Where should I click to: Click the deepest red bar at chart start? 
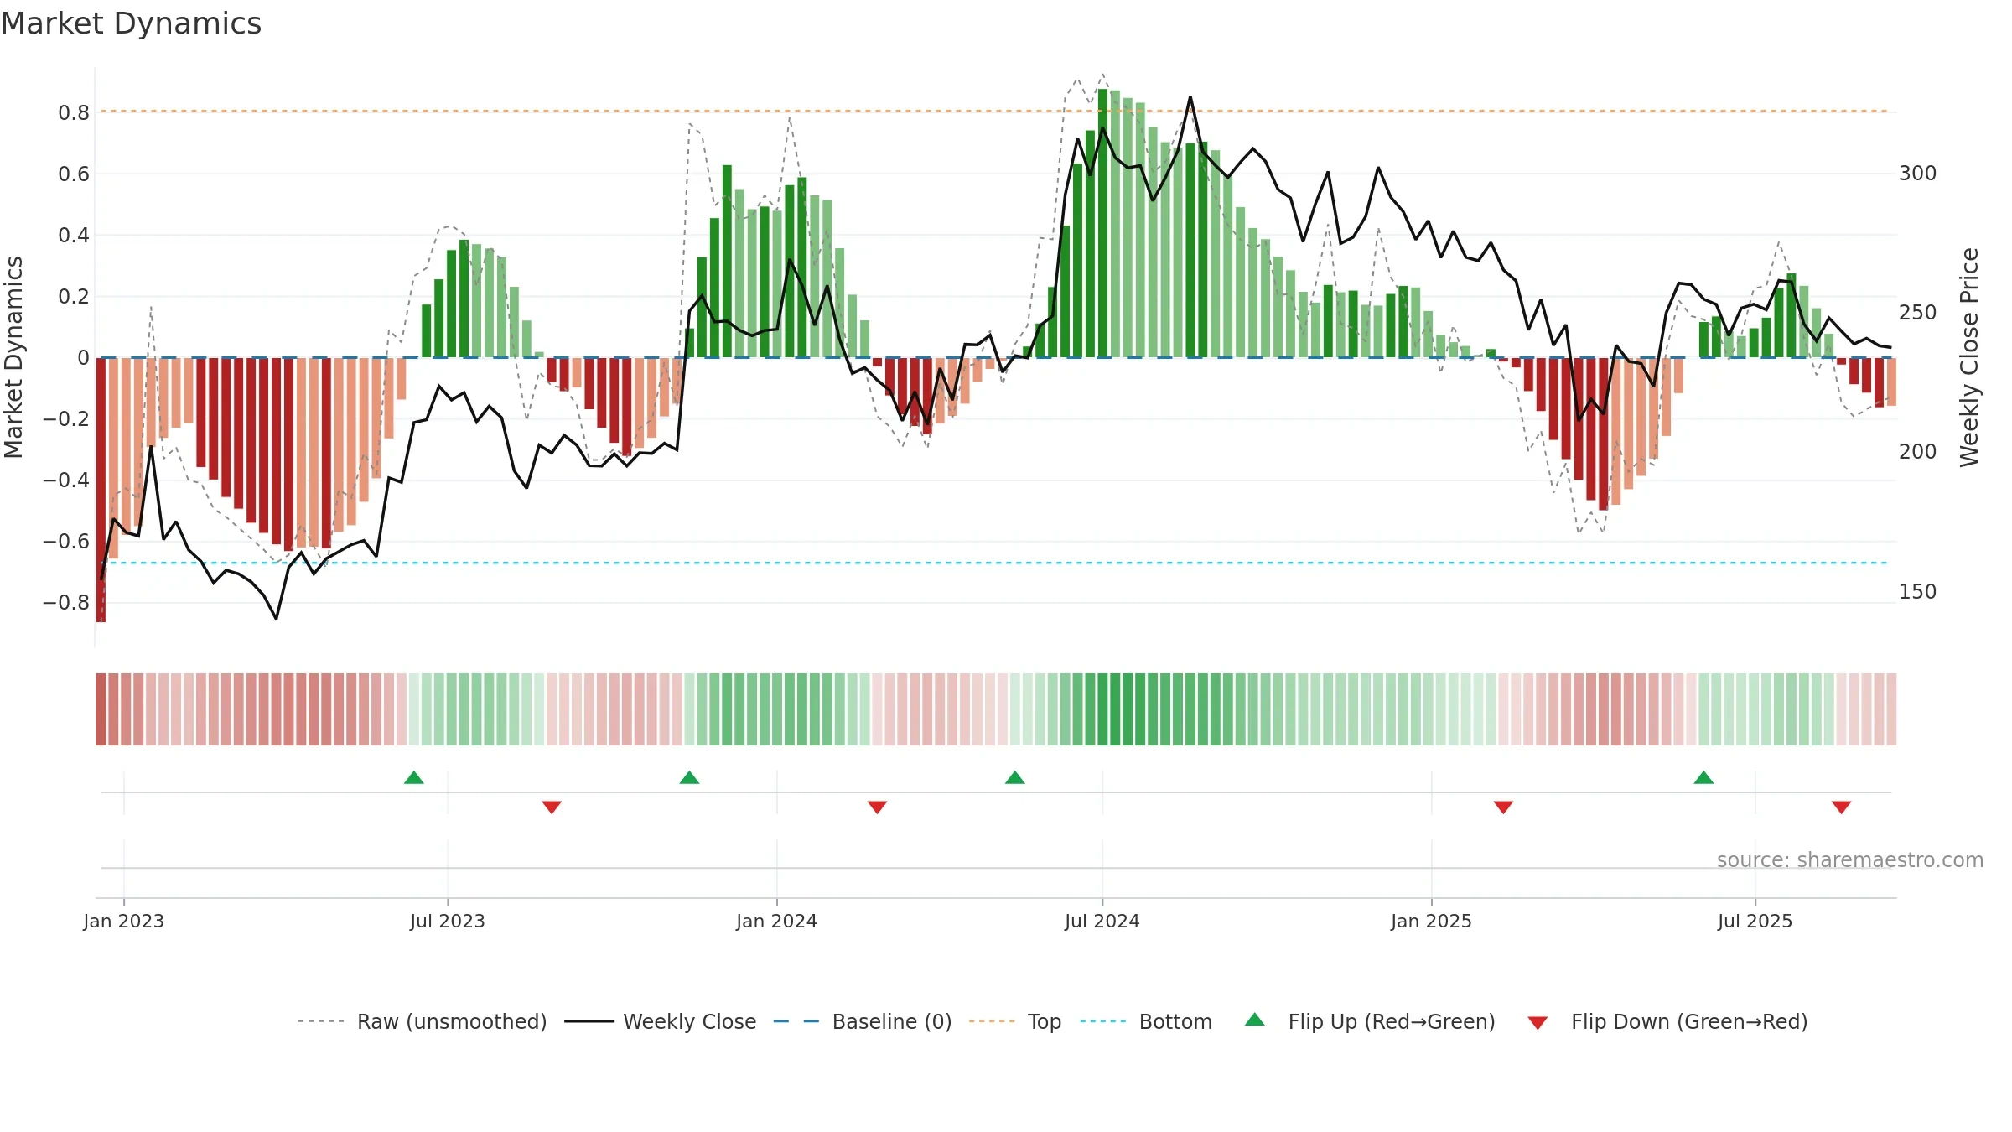(101, 490)
